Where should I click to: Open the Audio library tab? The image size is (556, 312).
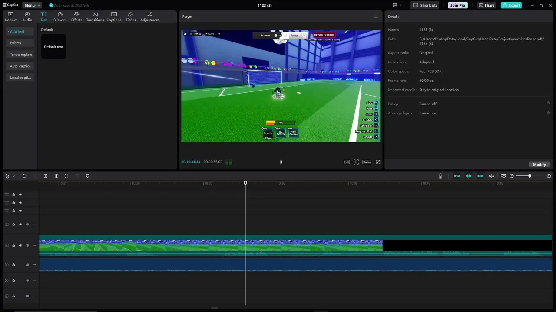tap(27, 17)
